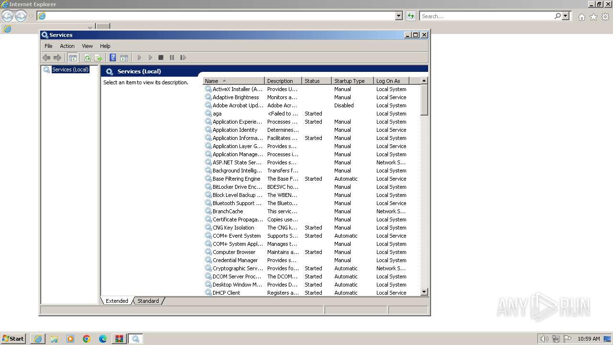Click the Start Service play icon
Screen dimensions: 613x345
[x=139, y=57]
